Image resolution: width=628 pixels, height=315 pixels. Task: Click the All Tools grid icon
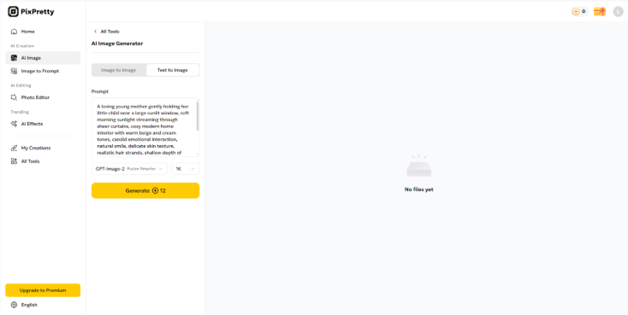point(14,161)
